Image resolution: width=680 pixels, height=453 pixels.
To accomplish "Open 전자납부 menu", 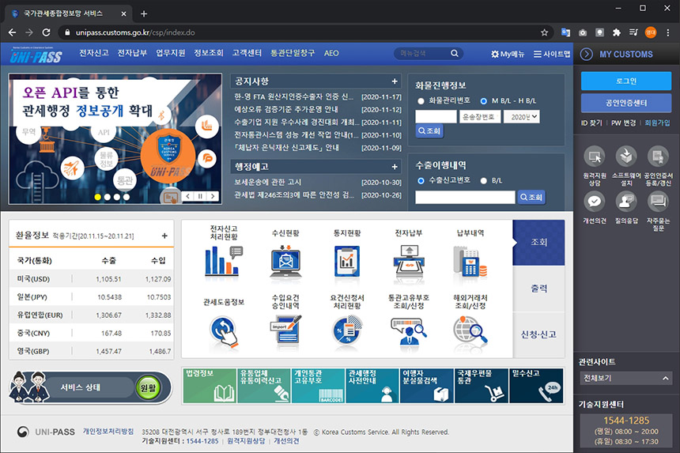I will pyautogui.click(x=132, y=53).
